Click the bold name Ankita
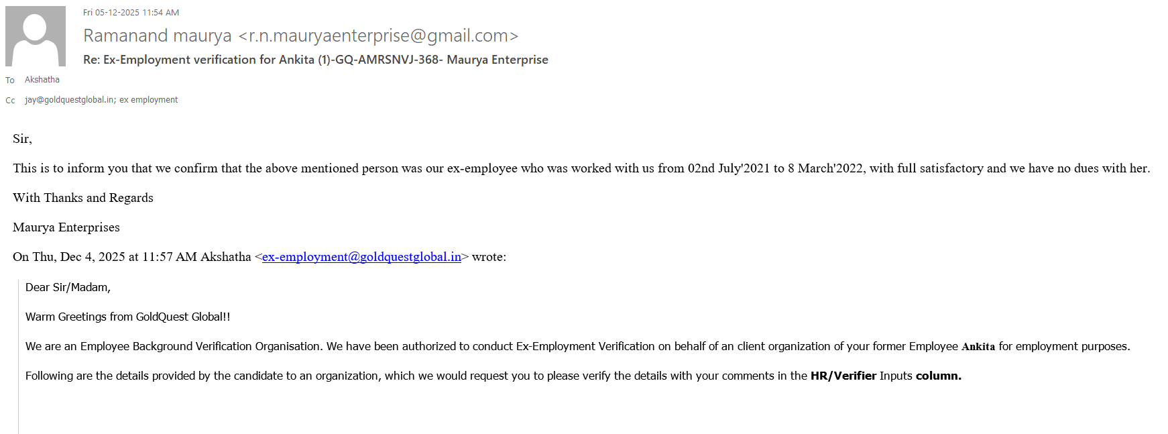The image size is (1168, 434). 978,347
